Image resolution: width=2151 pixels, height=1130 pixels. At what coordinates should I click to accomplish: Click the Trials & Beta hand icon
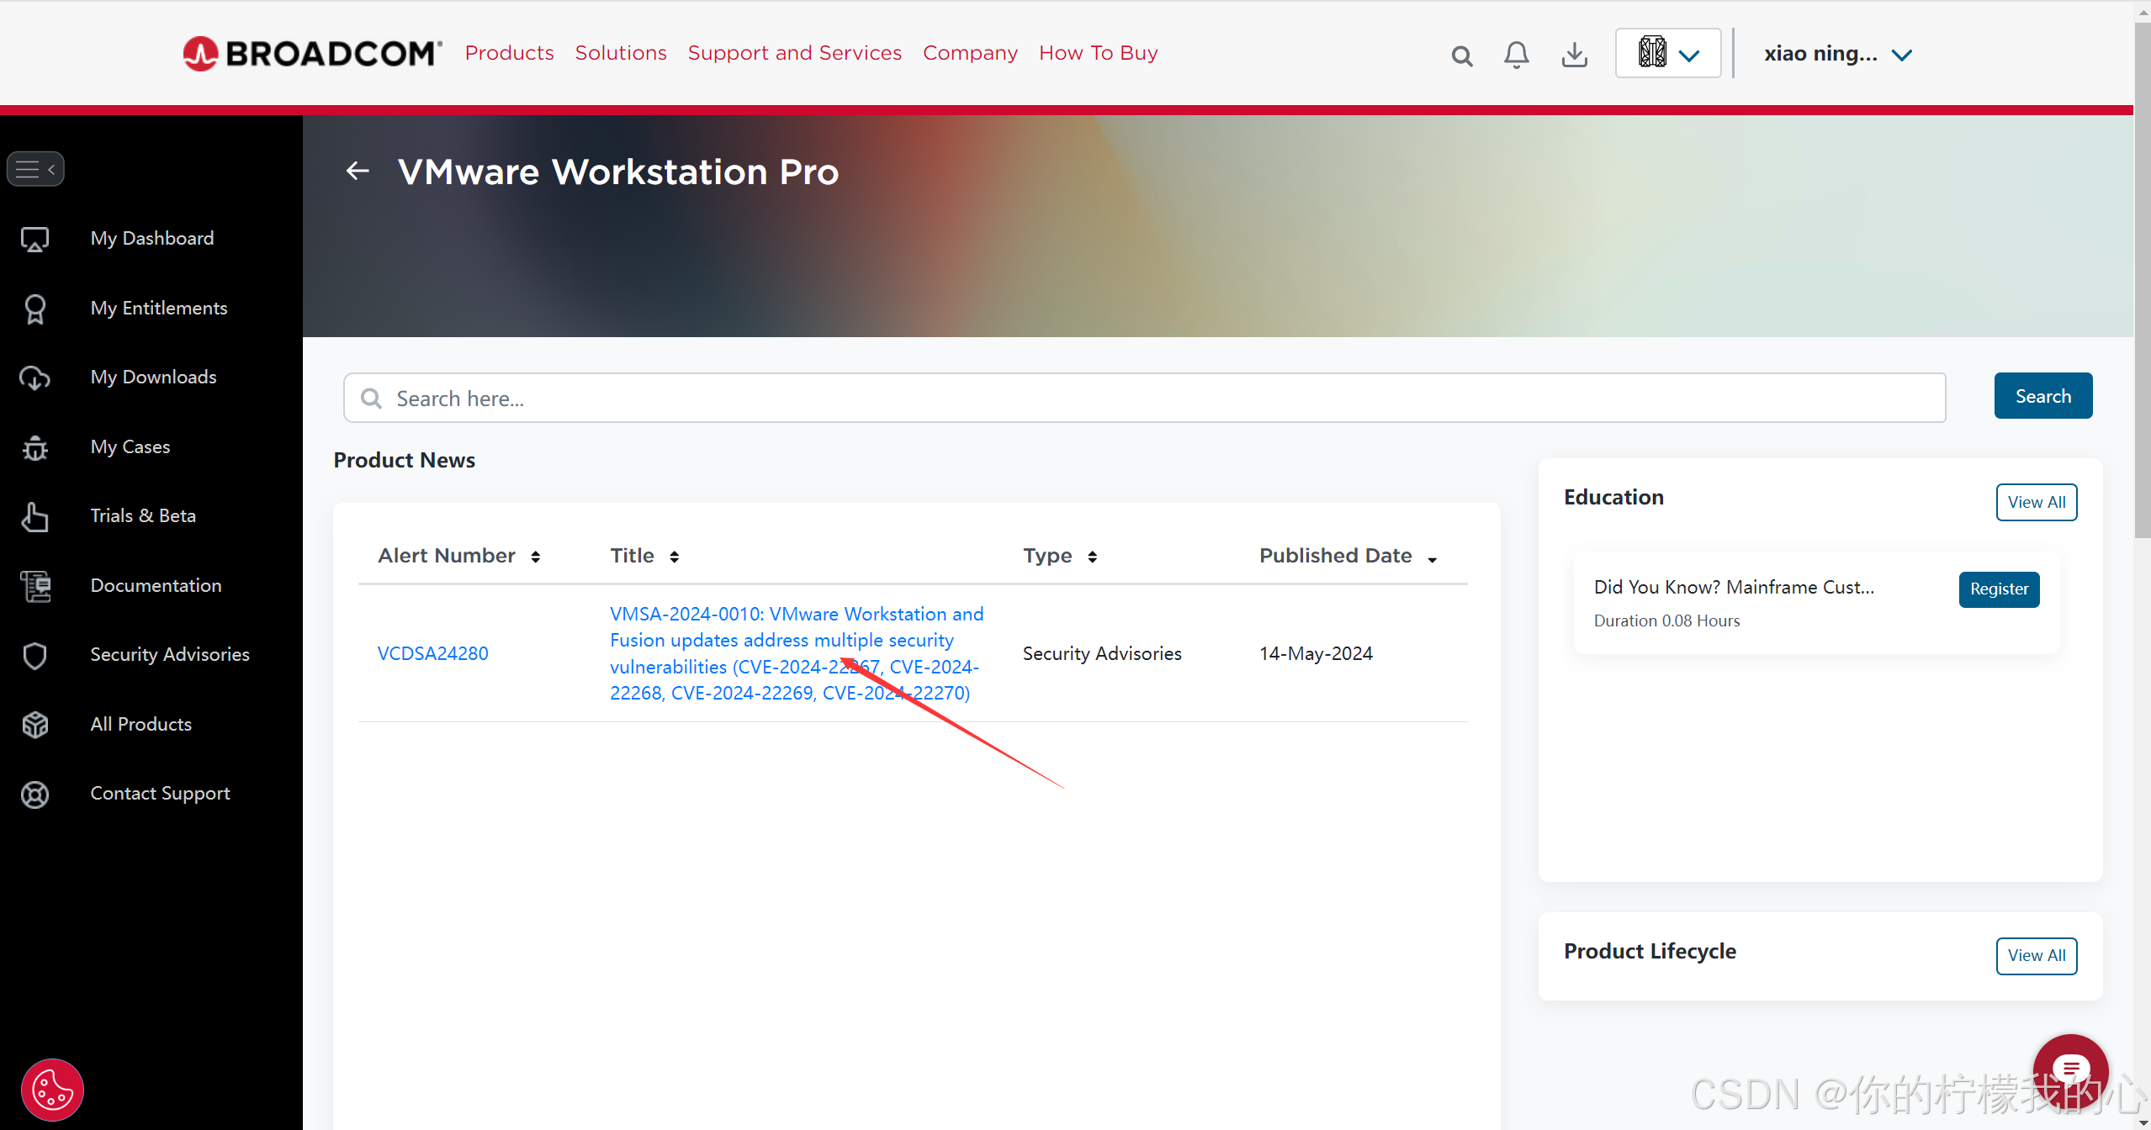[34, 517]
